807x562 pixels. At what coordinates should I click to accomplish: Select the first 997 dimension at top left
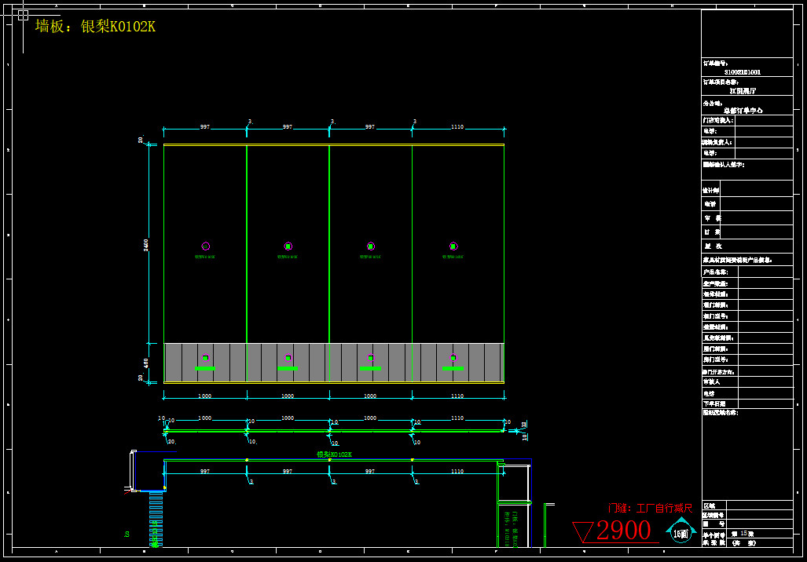click(x=205, y=126)
